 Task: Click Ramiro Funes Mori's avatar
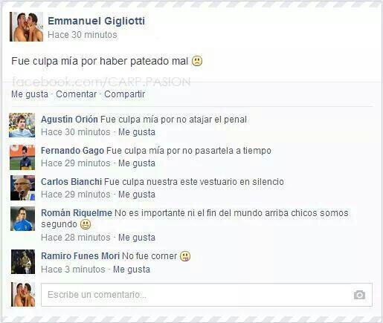[x=23, y=261]
